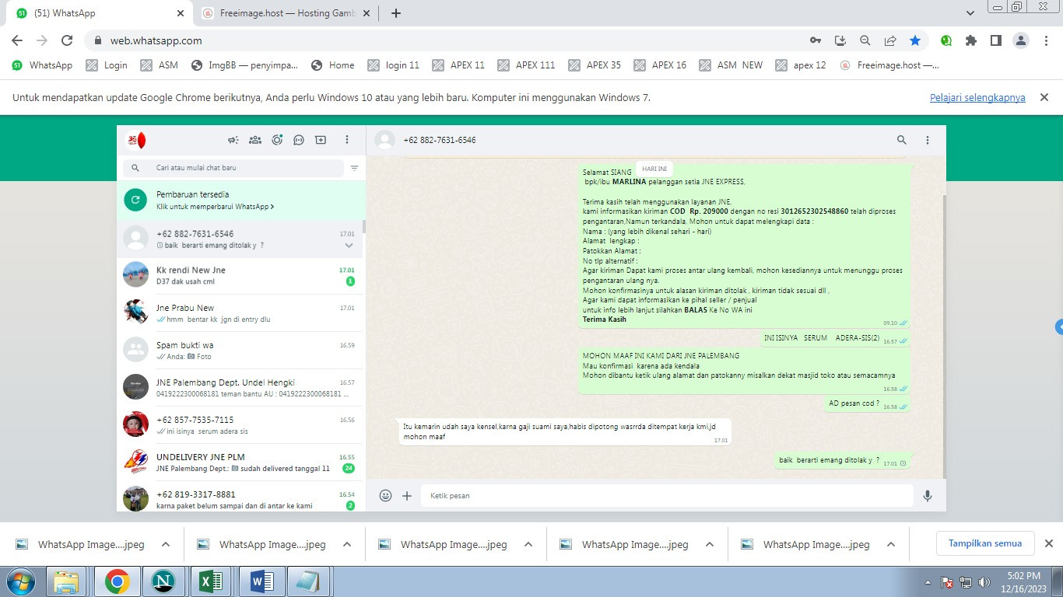Open the JNE Palembang Dept. Undel Hengki chat
Viewport: 1063px width, 597px height.
click(240, 388)
